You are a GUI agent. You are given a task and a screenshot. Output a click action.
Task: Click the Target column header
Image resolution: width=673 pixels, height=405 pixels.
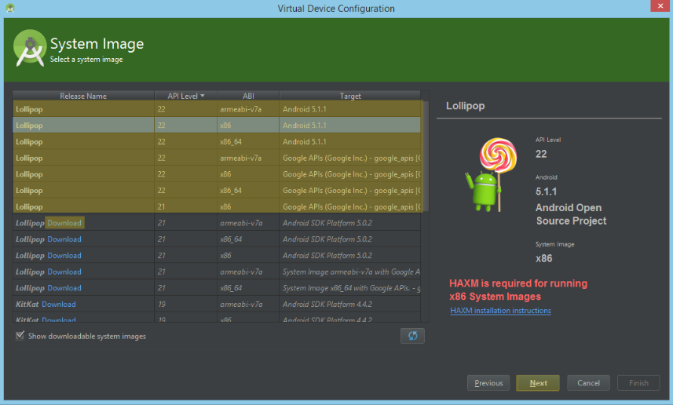[349, 96]
